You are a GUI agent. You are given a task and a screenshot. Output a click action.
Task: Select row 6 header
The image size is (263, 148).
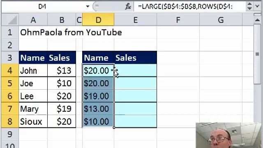[10, 96]
